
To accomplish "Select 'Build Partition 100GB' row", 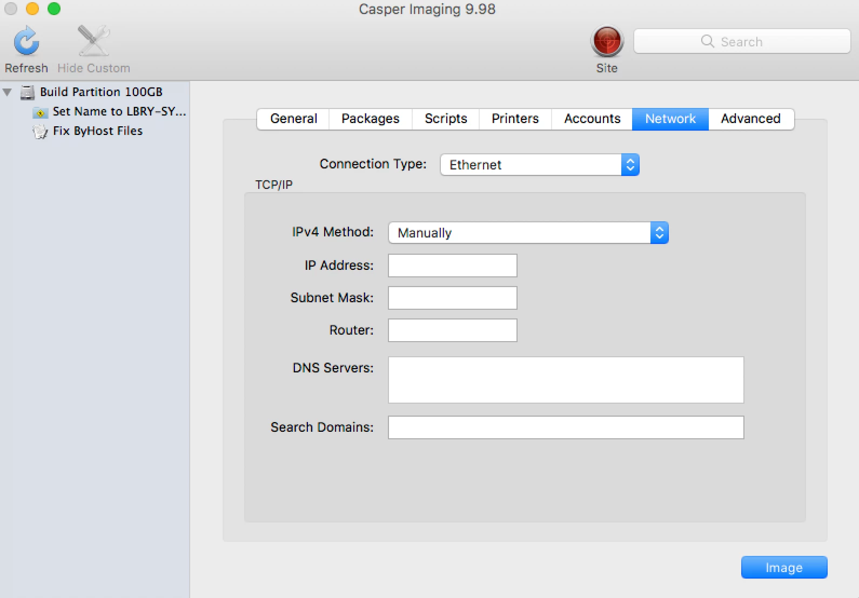I will coord(95,92).
